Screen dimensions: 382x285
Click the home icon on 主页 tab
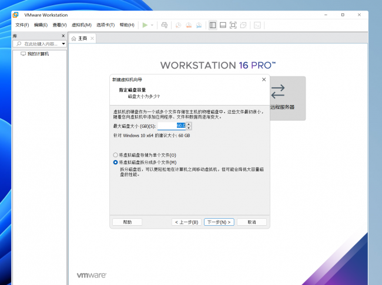click(73, 39)
